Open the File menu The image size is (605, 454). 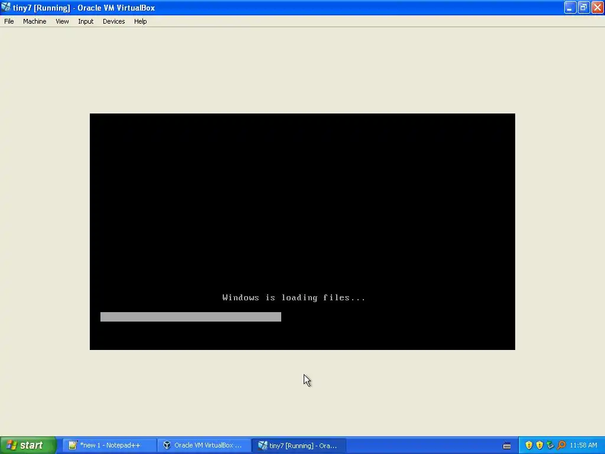point(9,21)
